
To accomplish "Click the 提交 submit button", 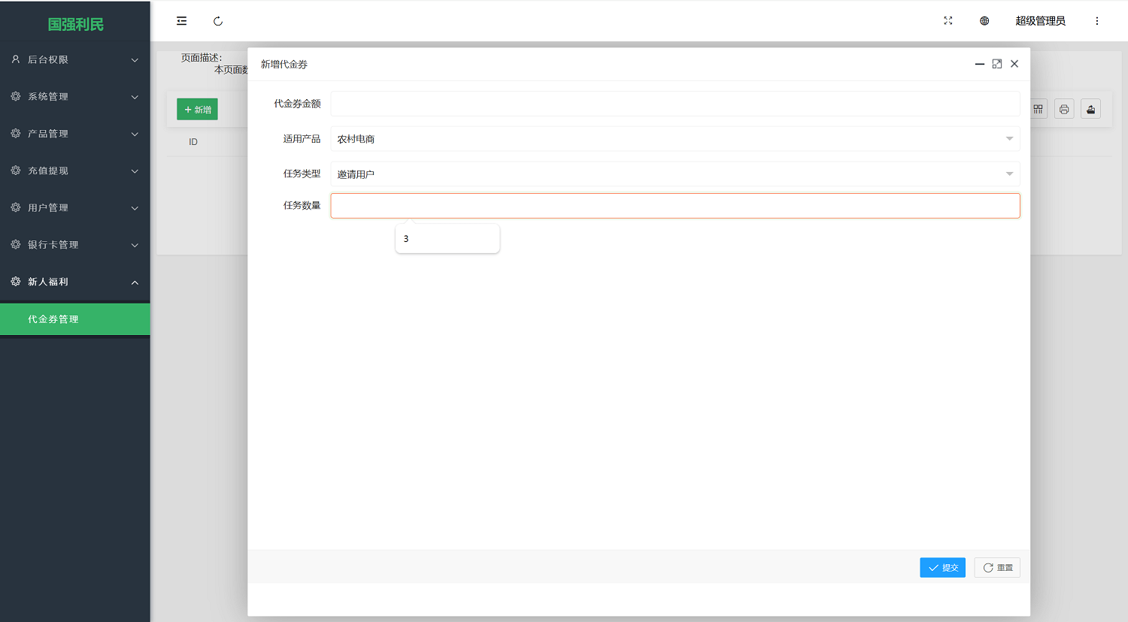I will point(942,567).
